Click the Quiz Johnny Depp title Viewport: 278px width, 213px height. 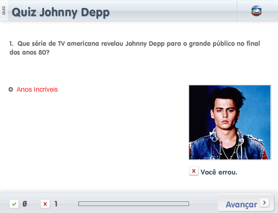tap(61, 13)
